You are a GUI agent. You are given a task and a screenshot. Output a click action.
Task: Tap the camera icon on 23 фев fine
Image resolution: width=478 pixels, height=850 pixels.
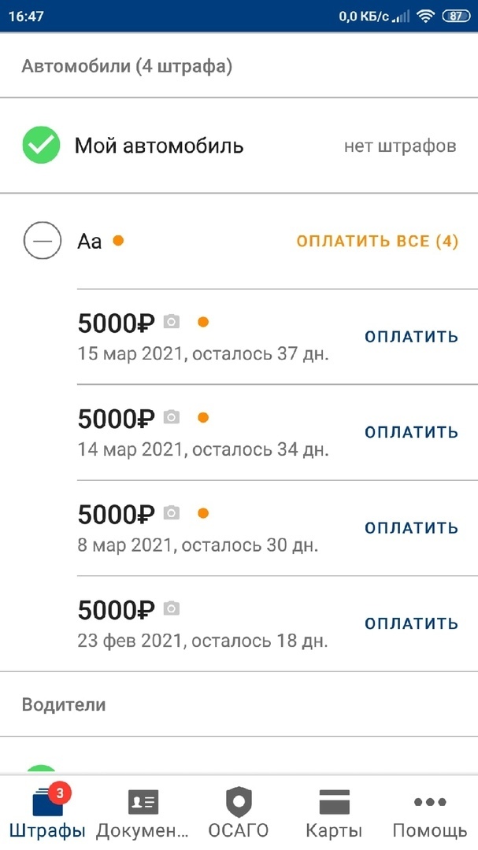tap(172, 609)
